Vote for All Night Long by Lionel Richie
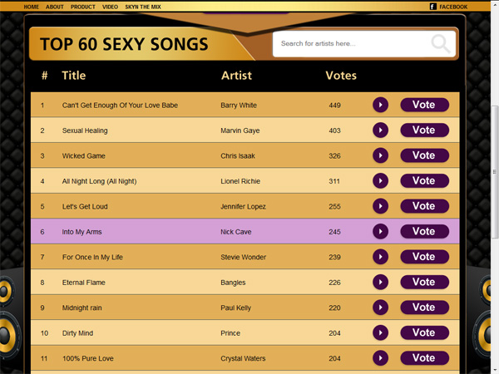 click(x=424, y=180)
